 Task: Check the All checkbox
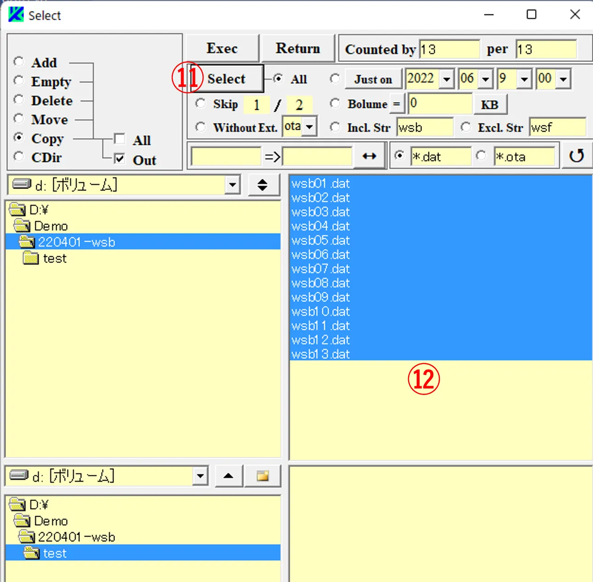click(x=120, y=139)
